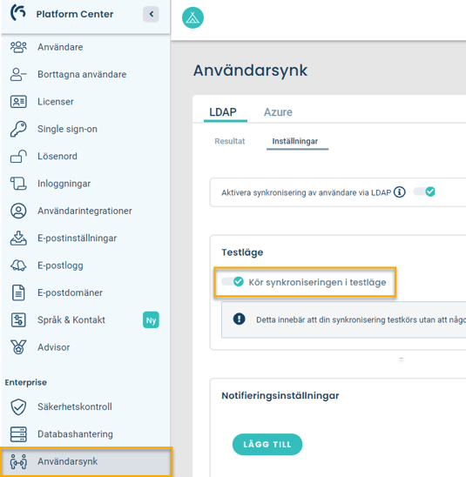Image resolution: width=466 pixels, height=477 pixels.
Task: Select Användarsynk in the sidebar
Action: pyautogui.click(x=85, y=461)
